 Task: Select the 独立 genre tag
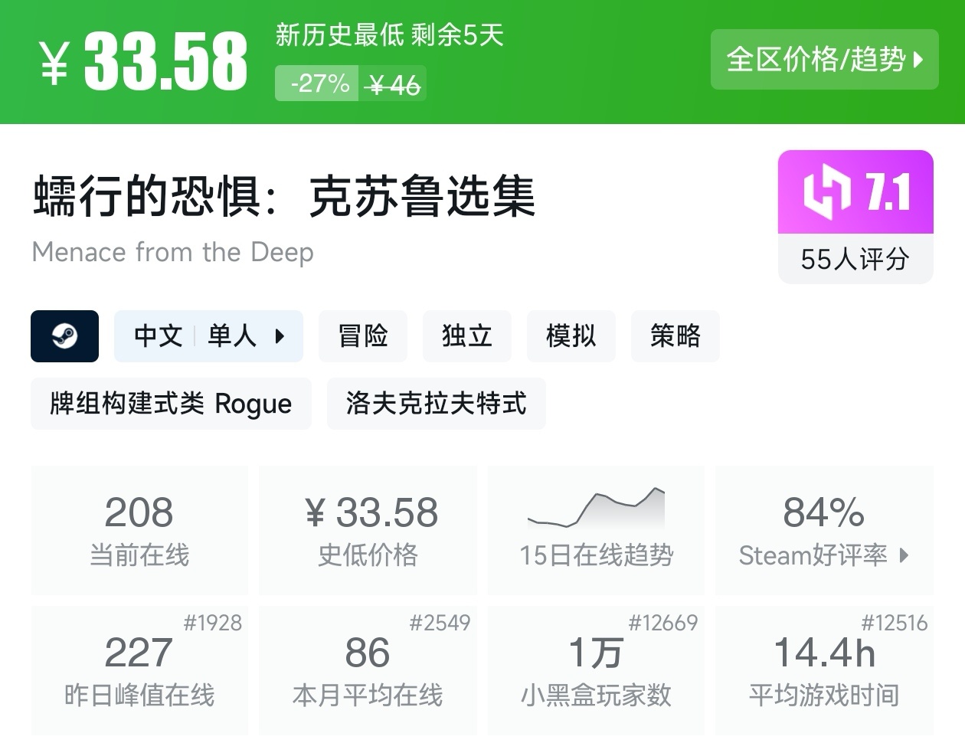(x=467, y=336)
